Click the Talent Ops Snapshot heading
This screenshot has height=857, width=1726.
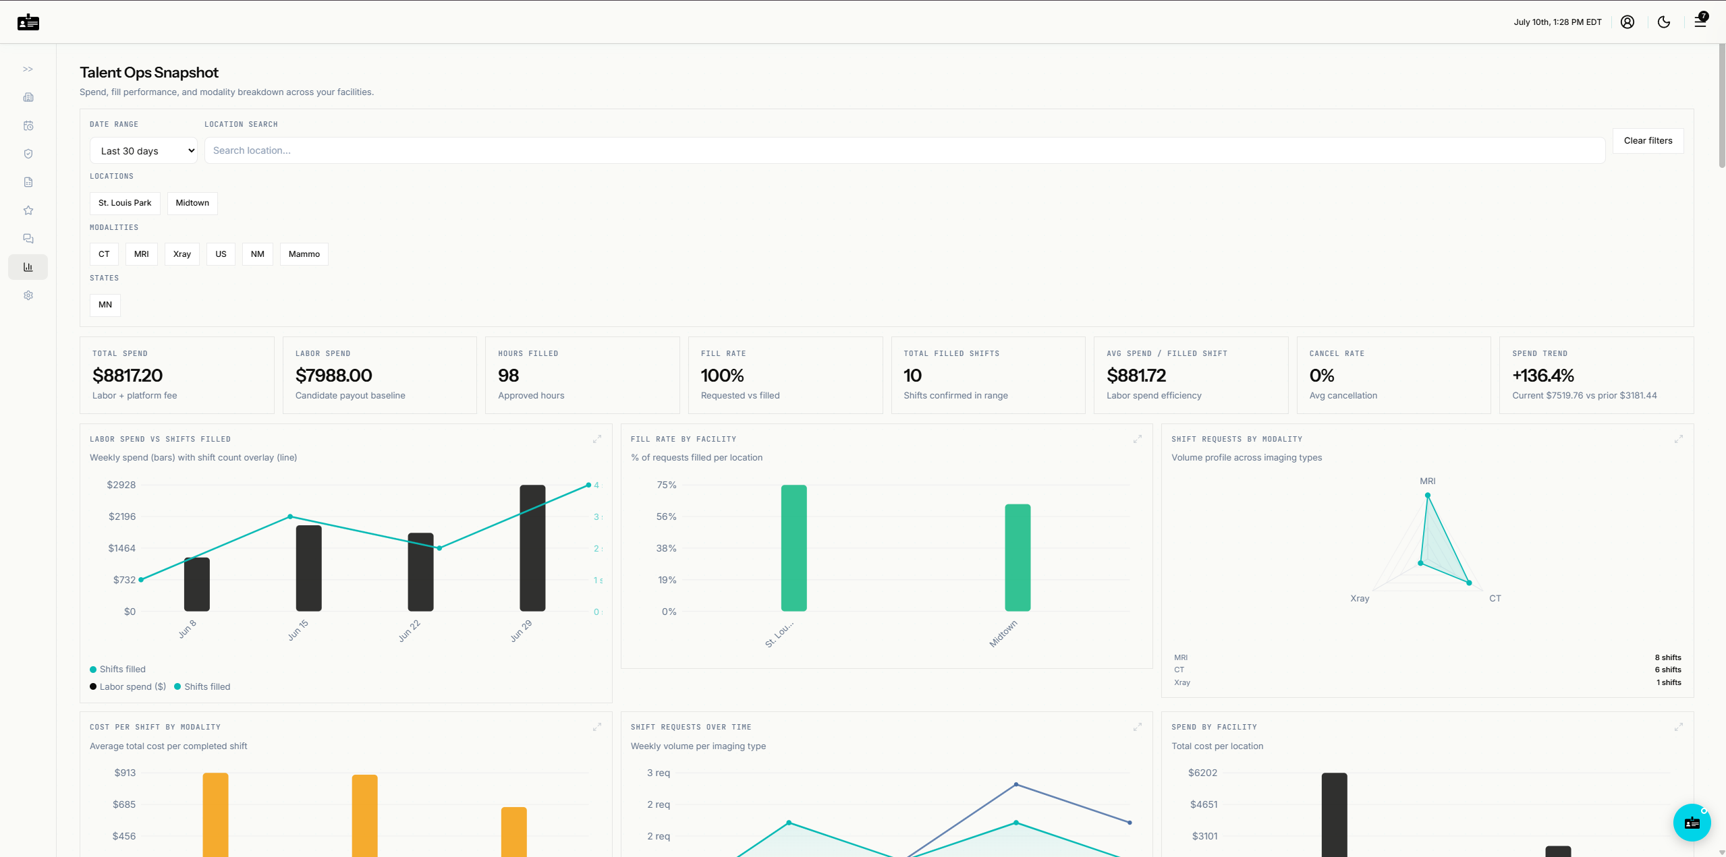pos(149,72)
